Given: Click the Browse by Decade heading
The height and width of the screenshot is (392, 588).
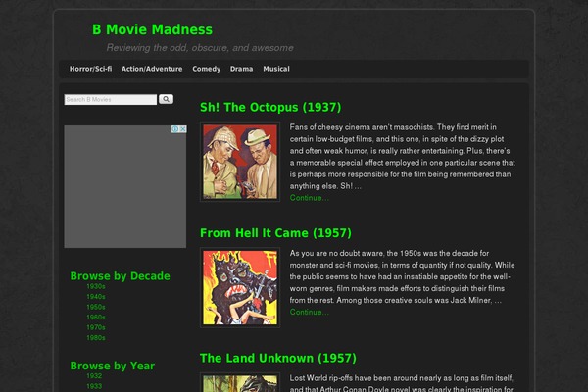Looking at the screenshot, I should click(x=120, y=276).
